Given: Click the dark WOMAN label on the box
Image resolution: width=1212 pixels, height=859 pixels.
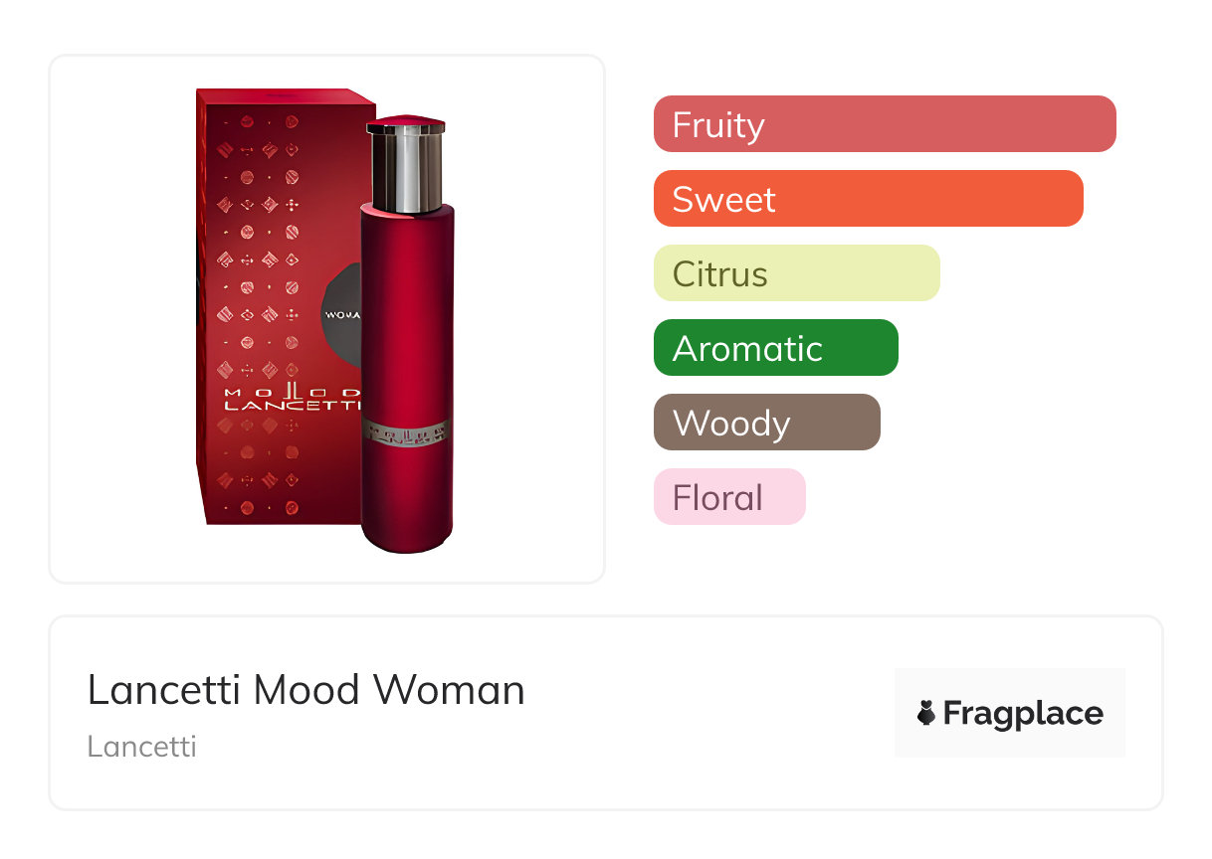Looking at the screenshot, I should pos(341,314).
